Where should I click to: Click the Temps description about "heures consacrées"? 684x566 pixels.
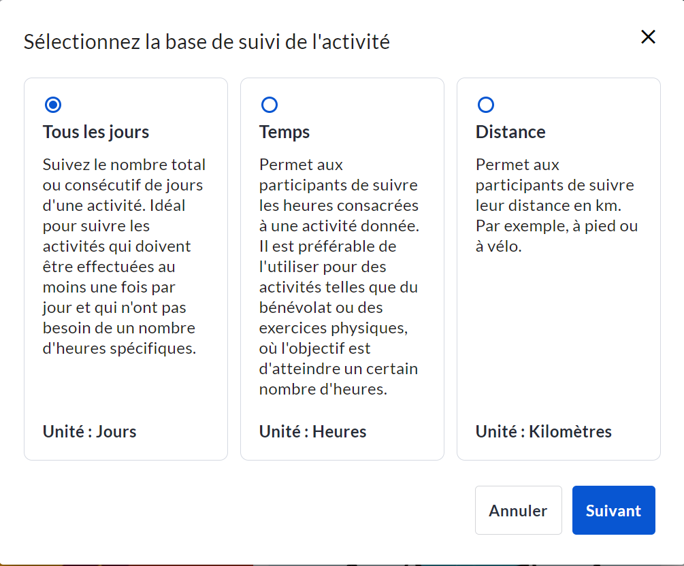click(339, 277)
